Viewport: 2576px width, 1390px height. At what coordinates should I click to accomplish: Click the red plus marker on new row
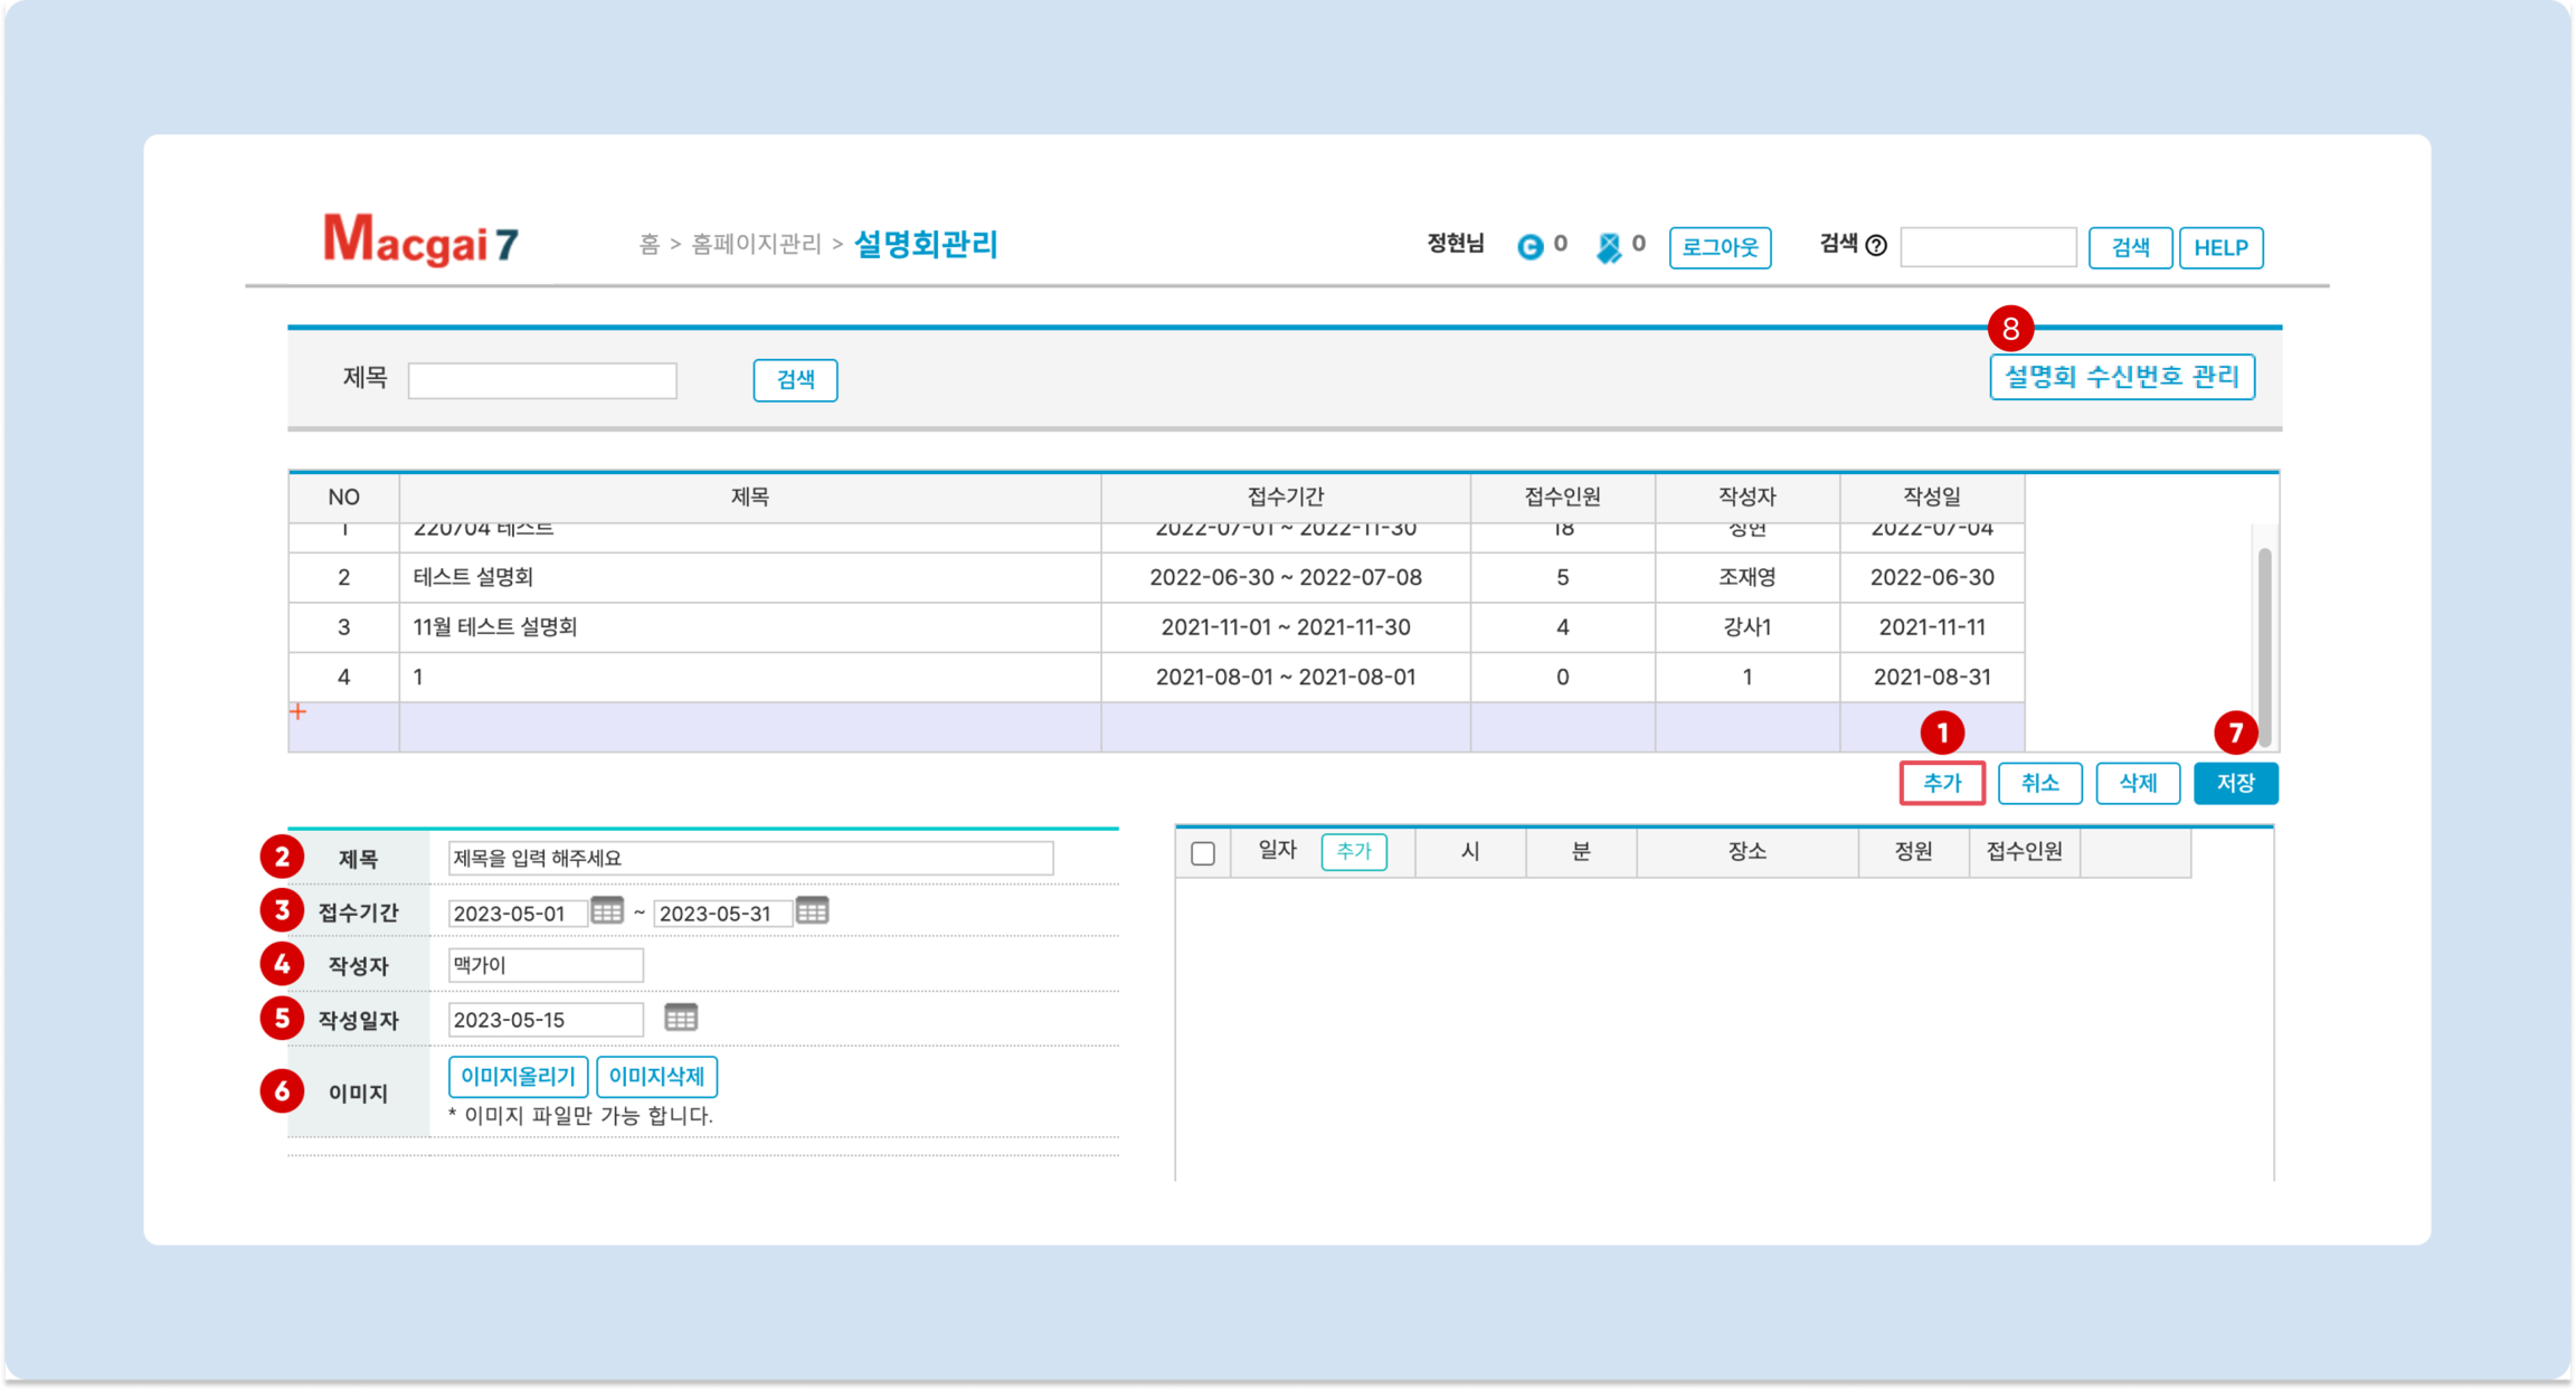click(x=298, y=712)
